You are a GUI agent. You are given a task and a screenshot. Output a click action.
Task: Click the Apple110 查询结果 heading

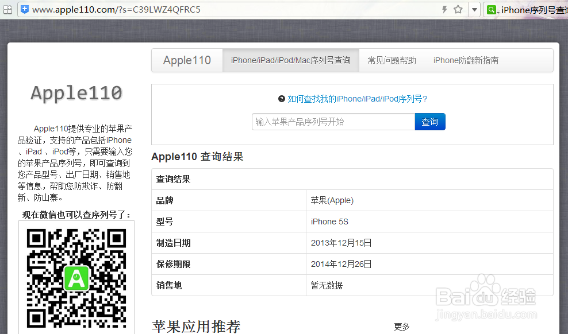pyautogui.click(x=197, y=157)
